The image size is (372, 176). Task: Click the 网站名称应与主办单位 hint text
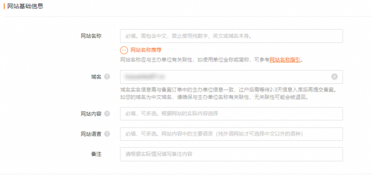pos(194,60)
